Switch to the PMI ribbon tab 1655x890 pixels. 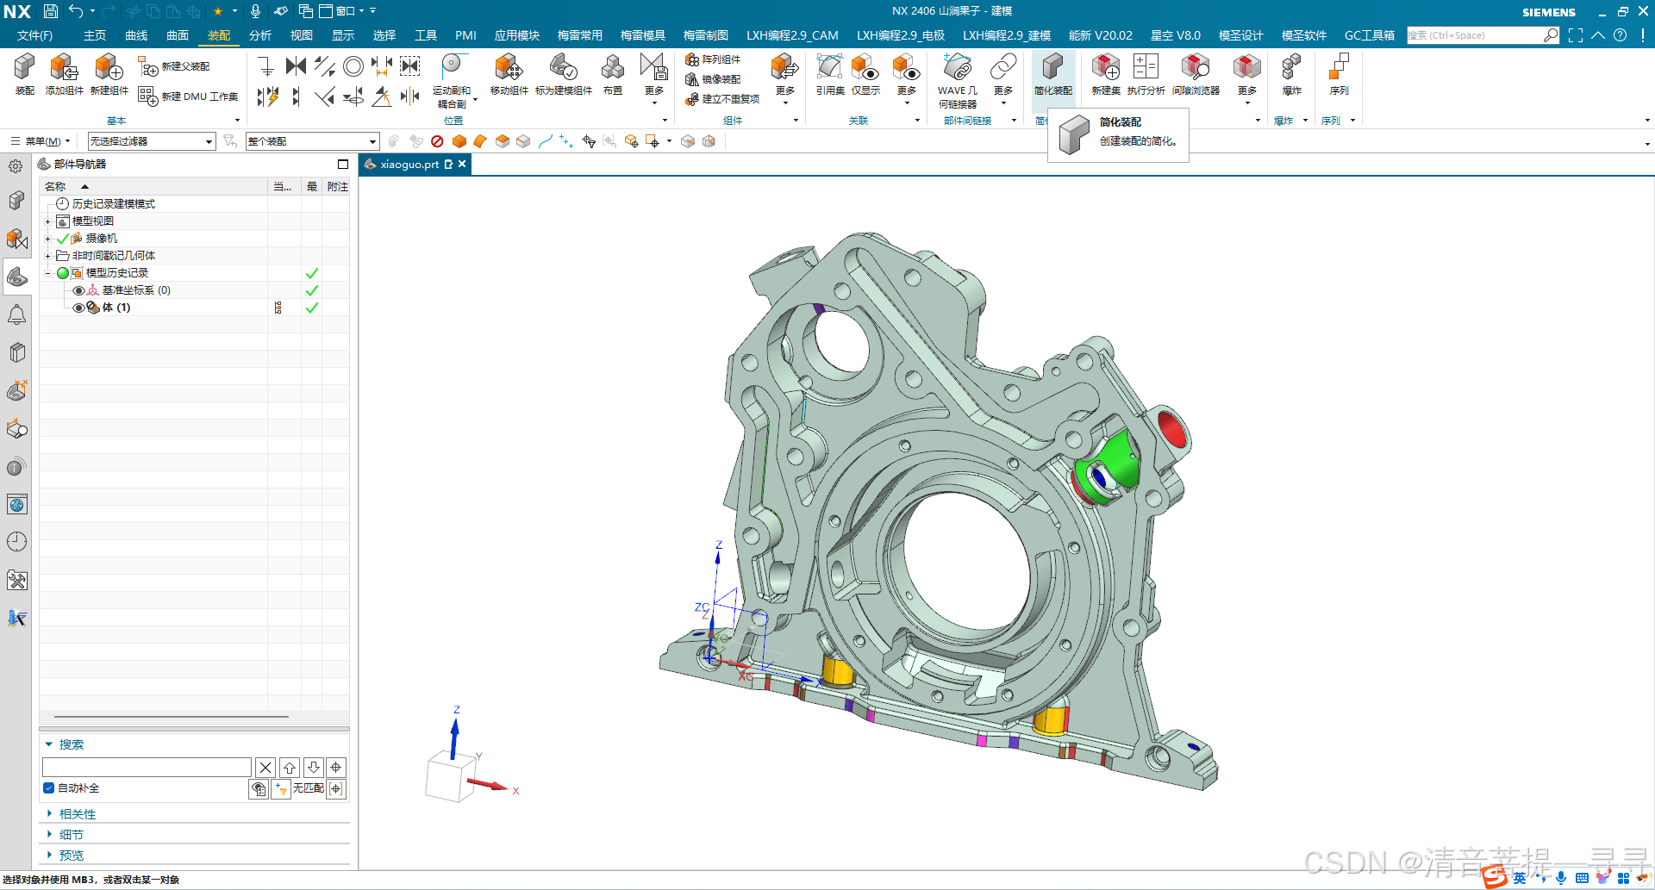tap(465, 35)
